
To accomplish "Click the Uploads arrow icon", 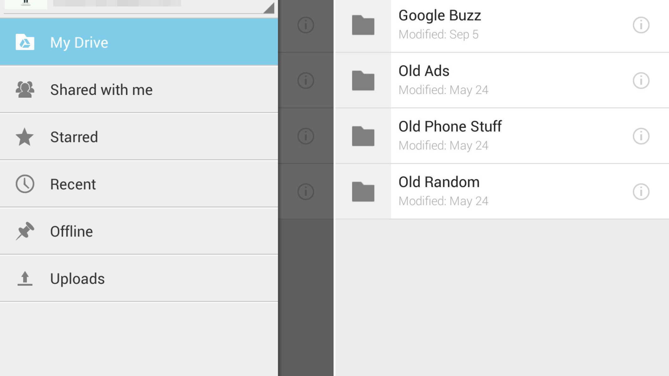I will point(25,279).
